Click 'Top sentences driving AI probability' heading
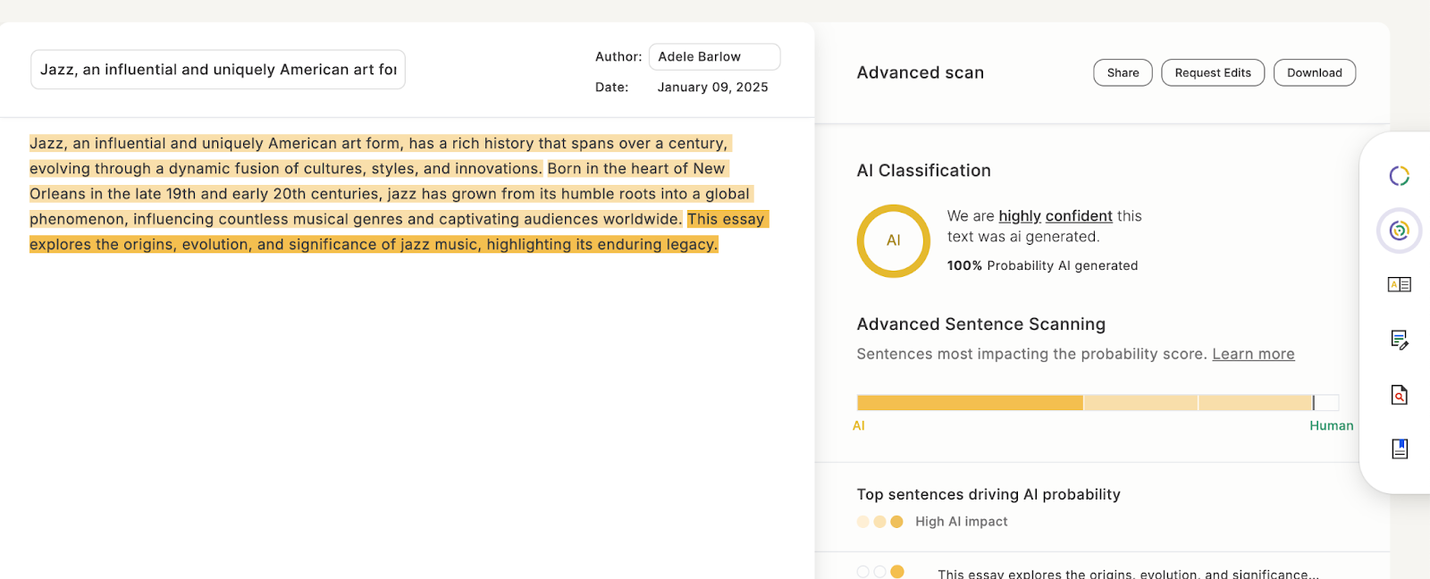This screenshot has height=579, width=1430. (x=988, y=494)
